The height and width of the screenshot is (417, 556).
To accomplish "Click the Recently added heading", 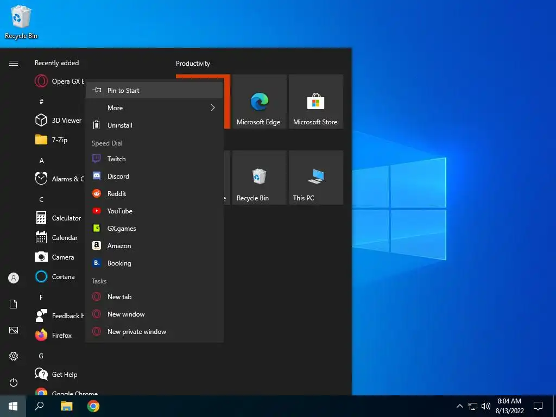I will pyautogui.click(x=56, y=63).
